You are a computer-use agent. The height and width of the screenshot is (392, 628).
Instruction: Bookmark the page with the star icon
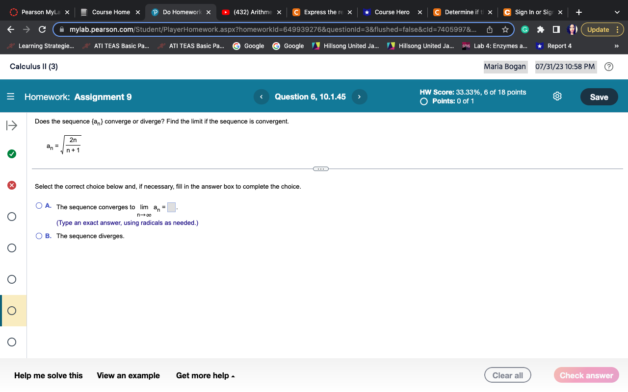(x=505, y=29)
